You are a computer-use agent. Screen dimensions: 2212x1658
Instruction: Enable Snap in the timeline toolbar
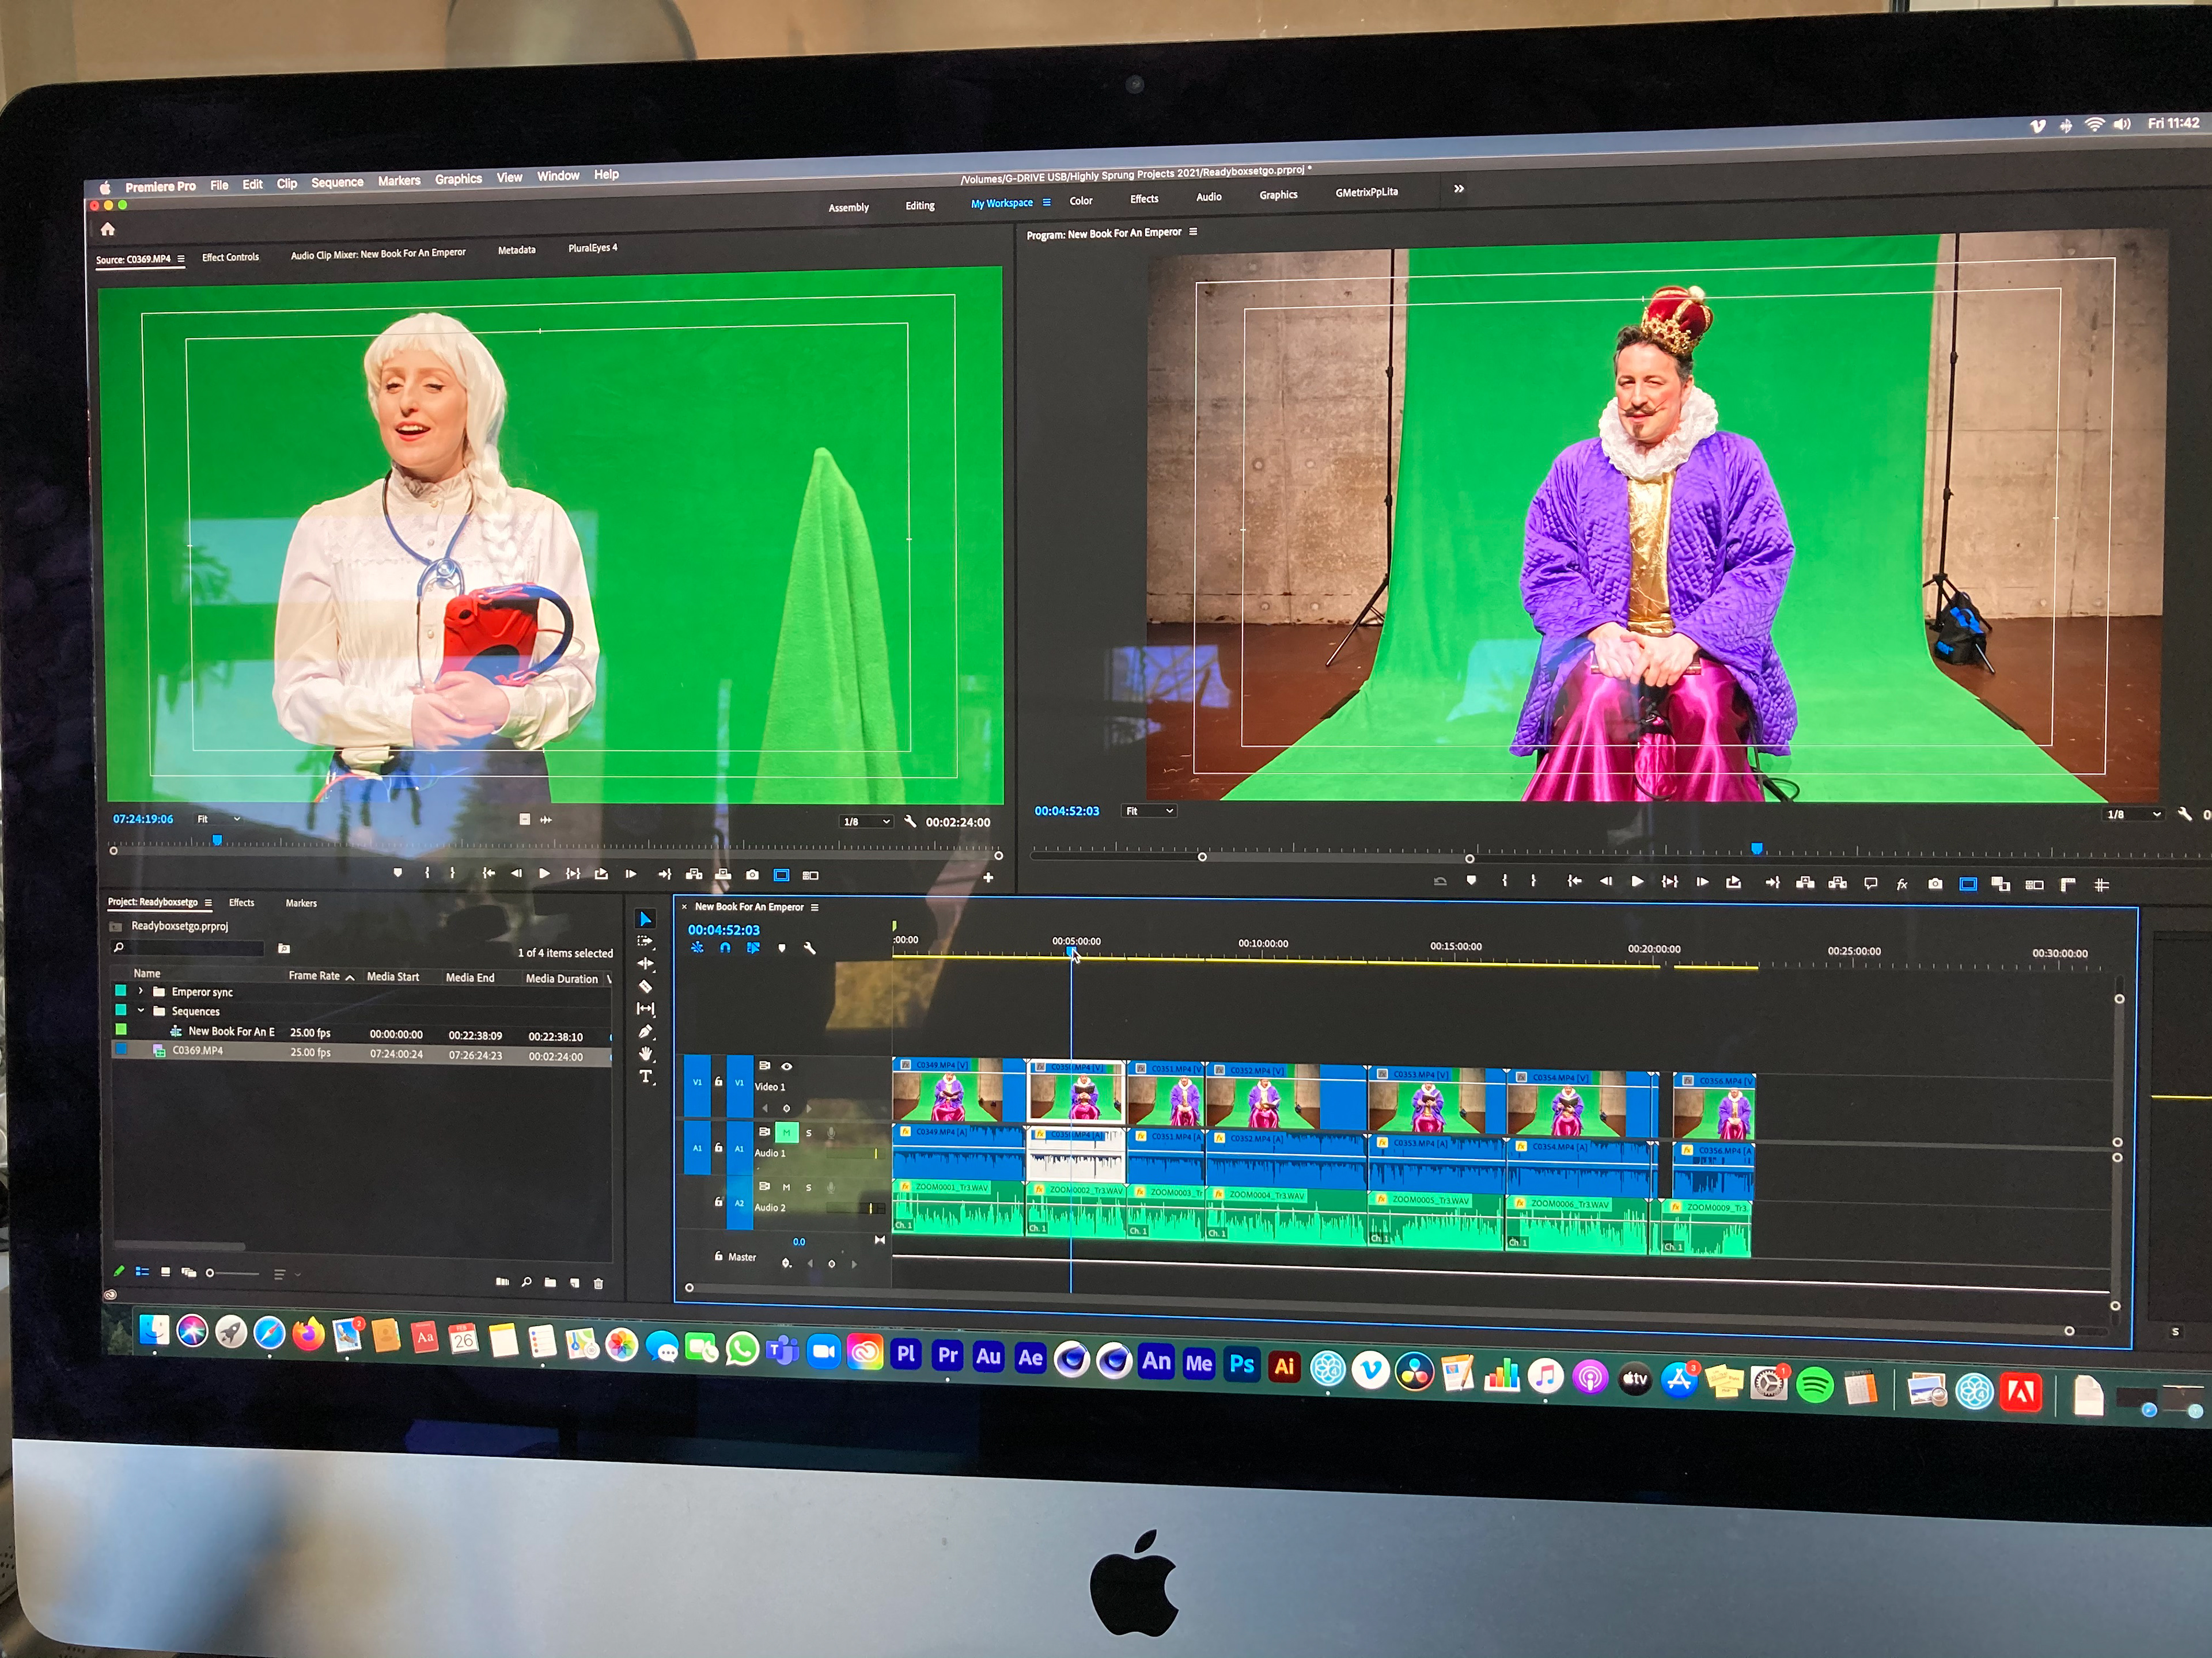725,948
